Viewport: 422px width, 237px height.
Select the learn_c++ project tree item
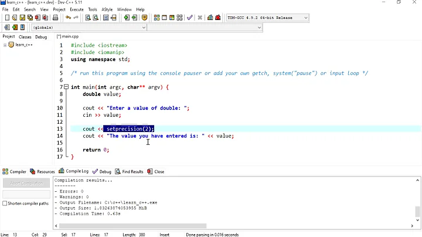(24, 45)
